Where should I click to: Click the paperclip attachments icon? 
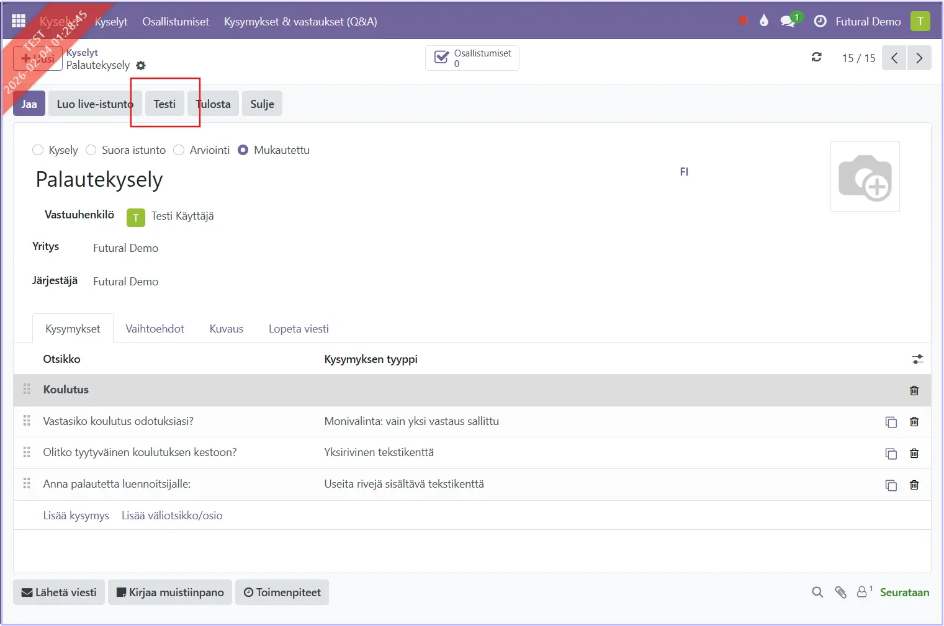coord(840,592)
